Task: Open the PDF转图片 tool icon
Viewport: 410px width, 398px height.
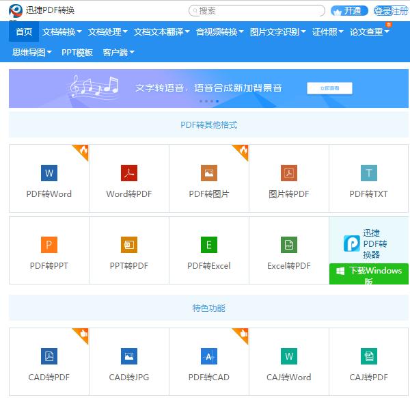Action: 209,173
